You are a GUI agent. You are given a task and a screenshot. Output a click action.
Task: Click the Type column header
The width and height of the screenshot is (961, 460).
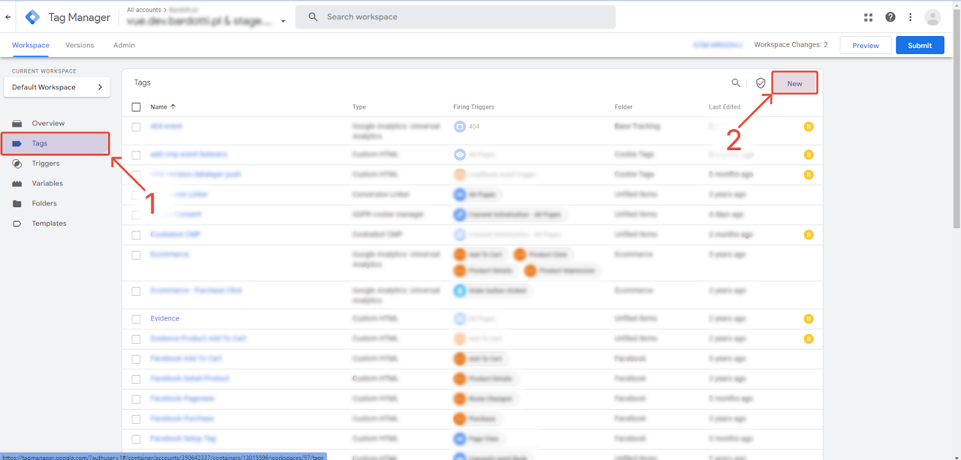[x=359, y=107]
